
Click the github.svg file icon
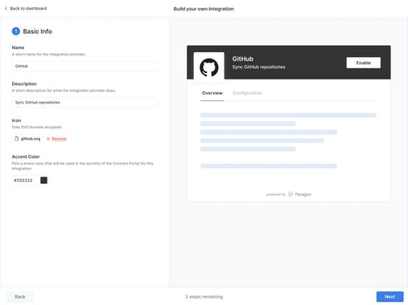pos(17,139)
